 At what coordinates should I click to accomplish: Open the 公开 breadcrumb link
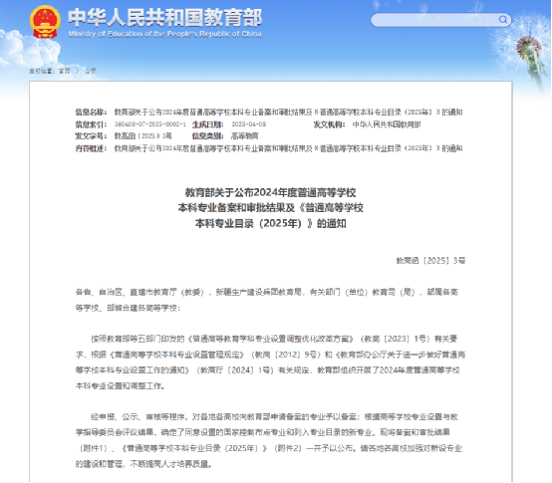(x=90, y=71)
